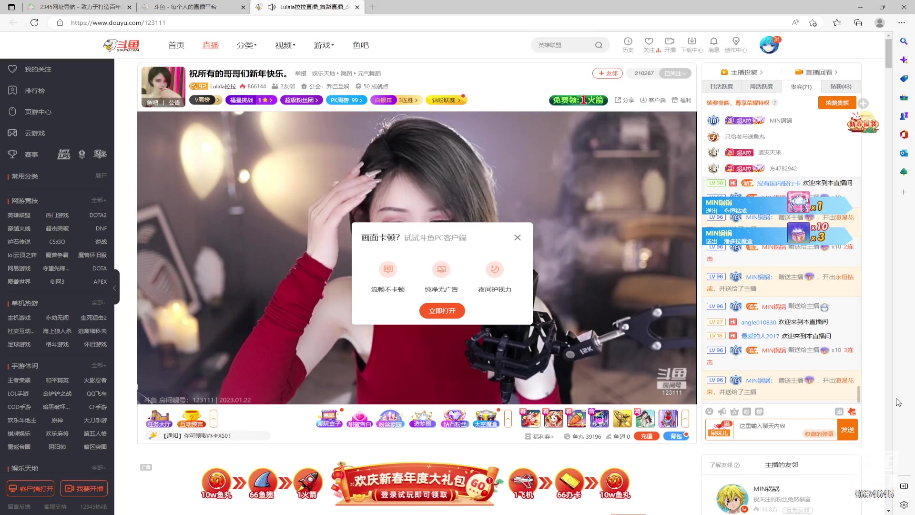The image size is (915, 515).
Task: Click 立即打开 in the popup dialog
Action: click(x=441, y=310)
